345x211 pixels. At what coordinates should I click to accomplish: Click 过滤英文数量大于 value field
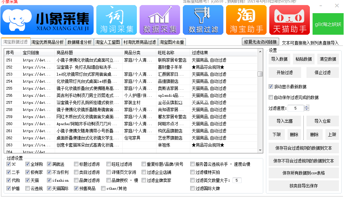coord(237,180)
